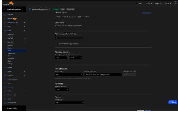
Task: Click the Analytics & Logs clock icon
Action: pos(5,22)
